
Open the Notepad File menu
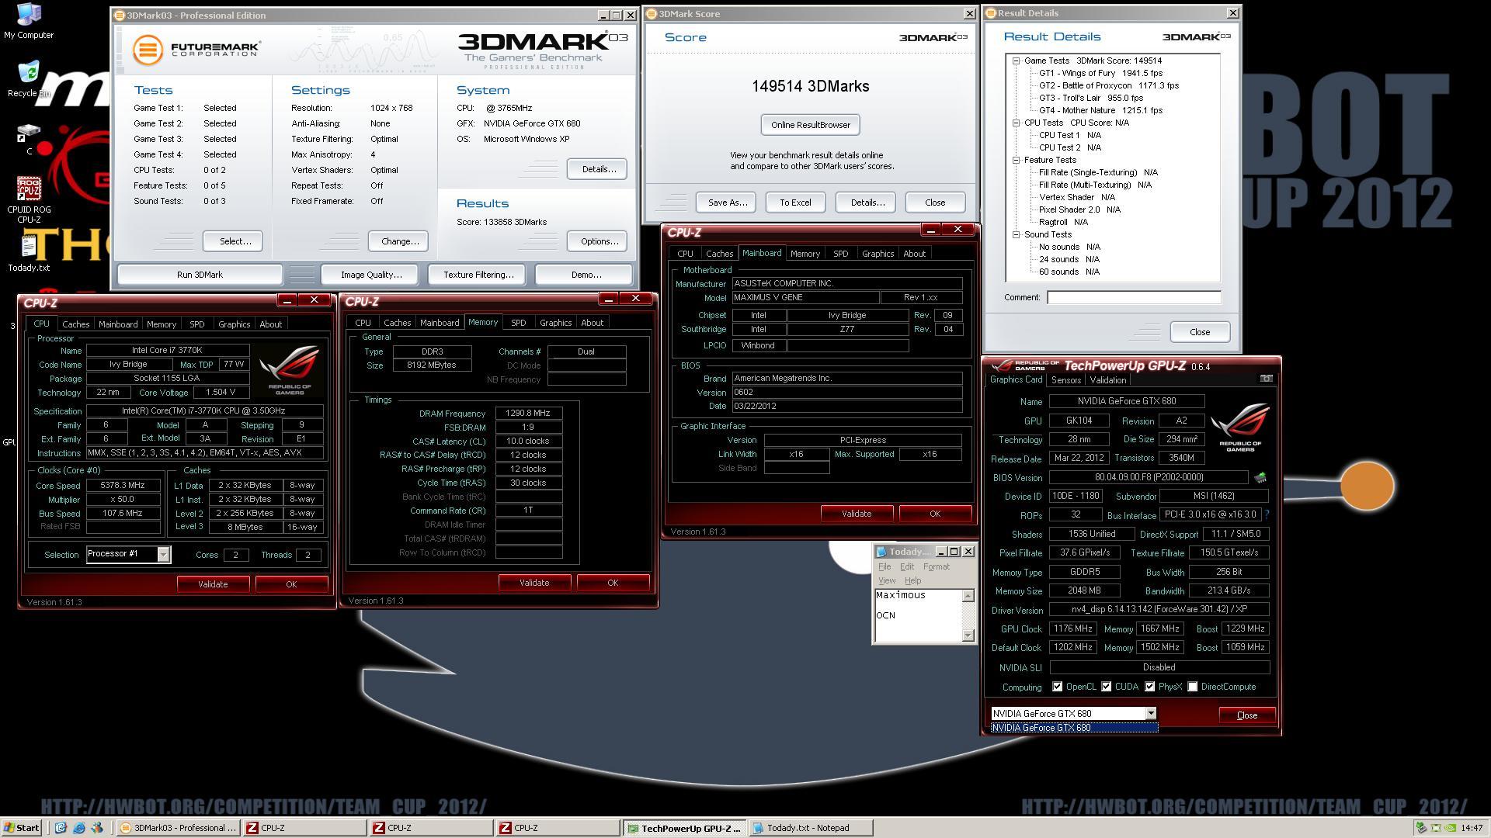[x=884, y=566]
